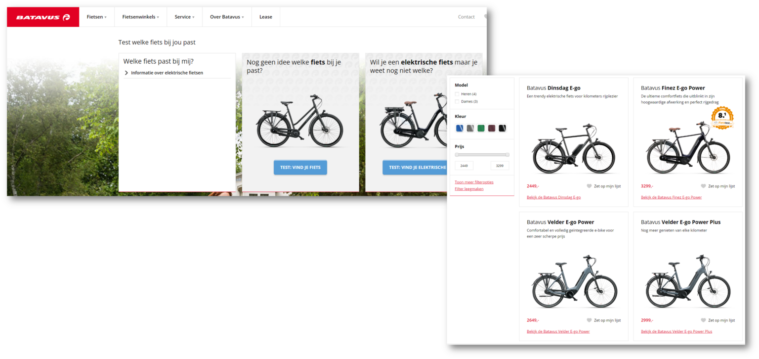759x359 pixels.
Task: Click Toon meer filteropties link
Action: [x=474, y=182]
